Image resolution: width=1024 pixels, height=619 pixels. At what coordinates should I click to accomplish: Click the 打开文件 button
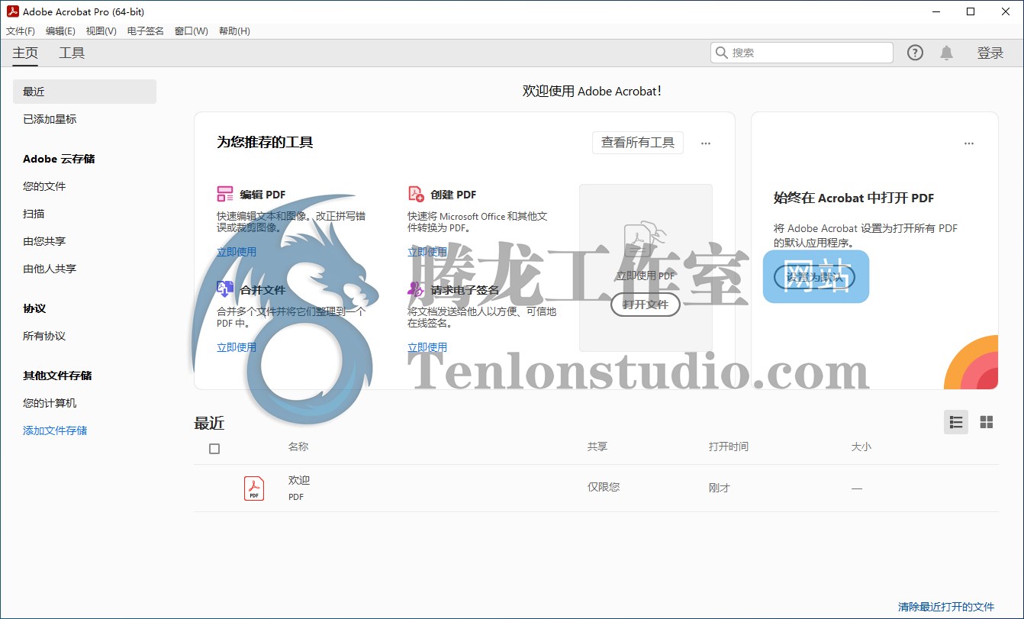pyautogui.click(x=645, y=304)
